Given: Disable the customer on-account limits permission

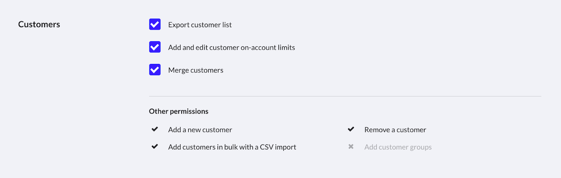Looking at the screenshot, I should tap(155, 47).
